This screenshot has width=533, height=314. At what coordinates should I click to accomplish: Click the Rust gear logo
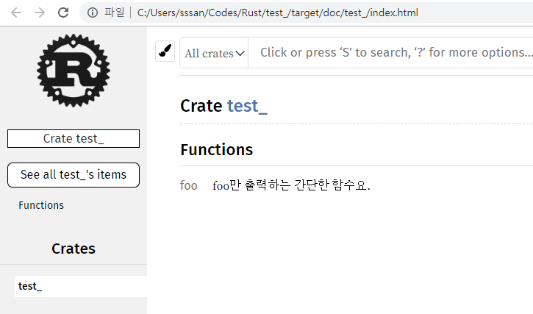[74, 71]
